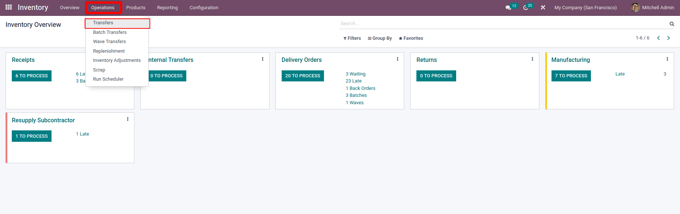Open the Favorites dropdown
680x214 pixels.
point(411,38)
